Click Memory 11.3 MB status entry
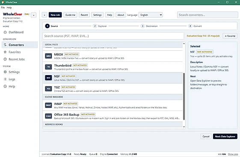The image size is (240, 157). (x=129, y=154)
